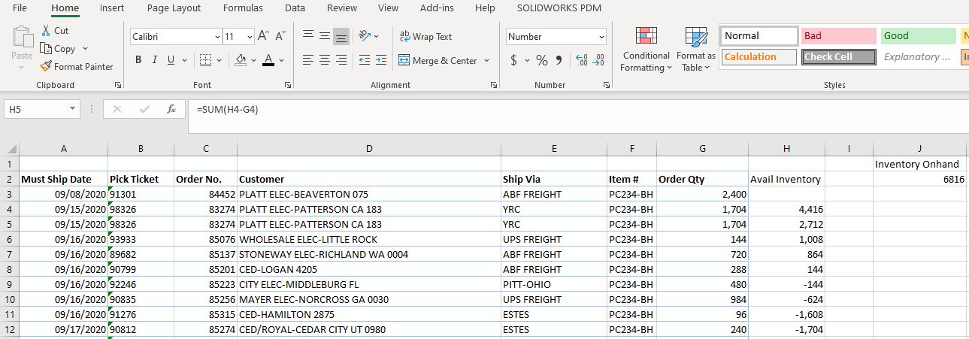Toggle Italic formatting
This screenshot has height=339, width=969.
tap(155, 60)
